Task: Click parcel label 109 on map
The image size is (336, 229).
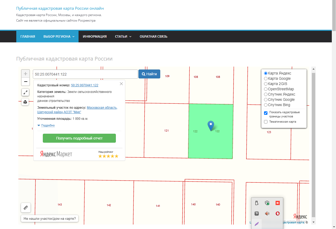Action: pos(167,76)
